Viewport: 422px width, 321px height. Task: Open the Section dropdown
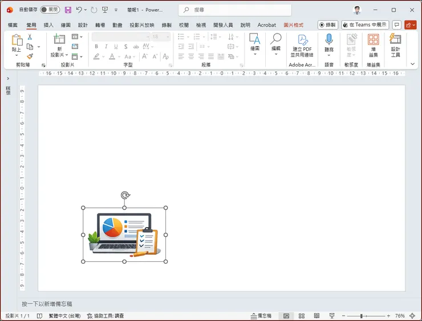pos(77,56)
